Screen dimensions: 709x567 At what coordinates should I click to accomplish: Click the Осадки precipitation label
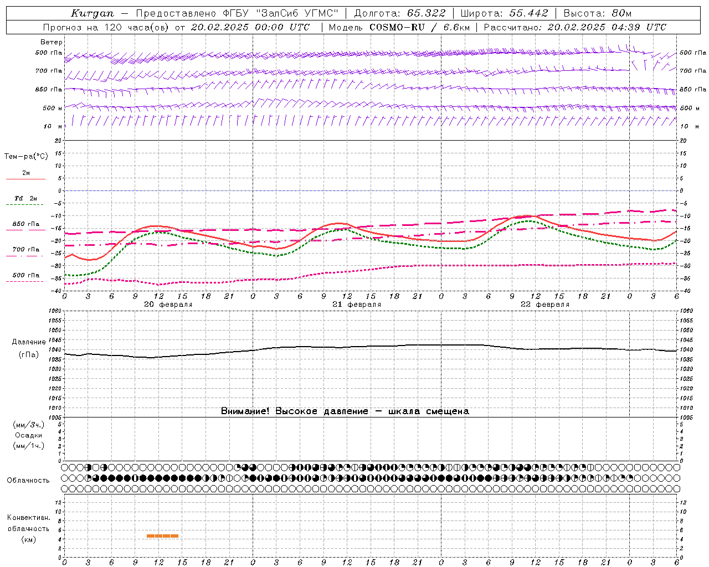[28, 435]
